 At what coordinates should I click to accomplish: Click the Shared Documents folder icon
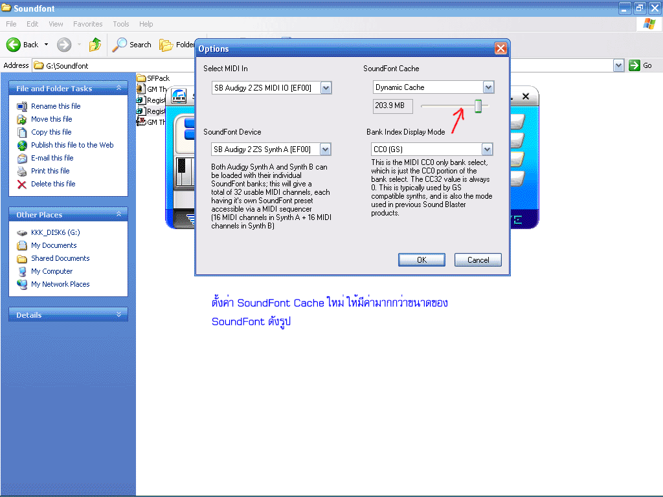[x=22, y=259]
